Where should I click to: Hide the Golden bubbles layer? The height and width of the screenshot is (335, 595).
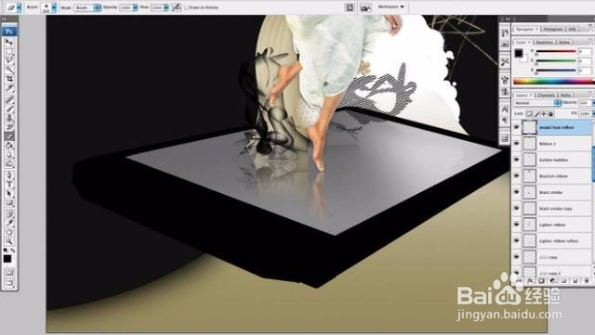click(517, 160)
